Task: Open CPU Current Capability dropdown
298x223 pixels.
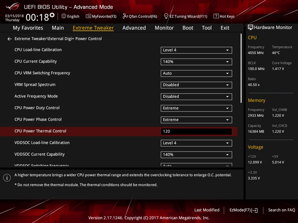Action: click(196, 62)
